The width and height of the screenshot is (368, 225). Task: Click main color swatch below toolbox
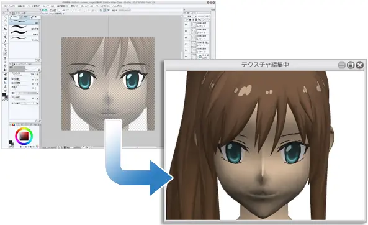4,94
